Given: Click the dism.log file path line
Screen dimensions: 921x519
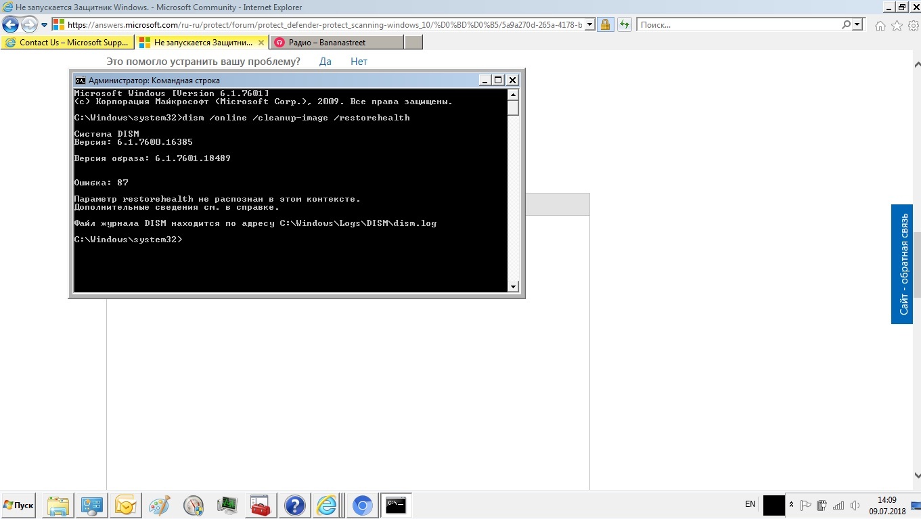Looking at the screenshot, I should coord(255,223).
